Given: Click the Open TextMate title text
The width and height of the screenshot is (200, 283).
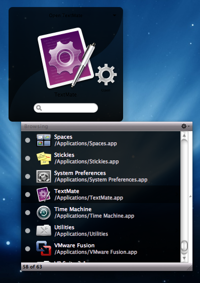Looking at the screenshot, I should tap(66, 16).
